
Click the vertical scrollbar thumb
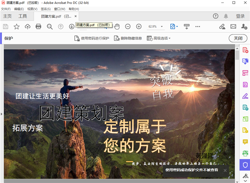pyautogui.click(x=237, y=55)
